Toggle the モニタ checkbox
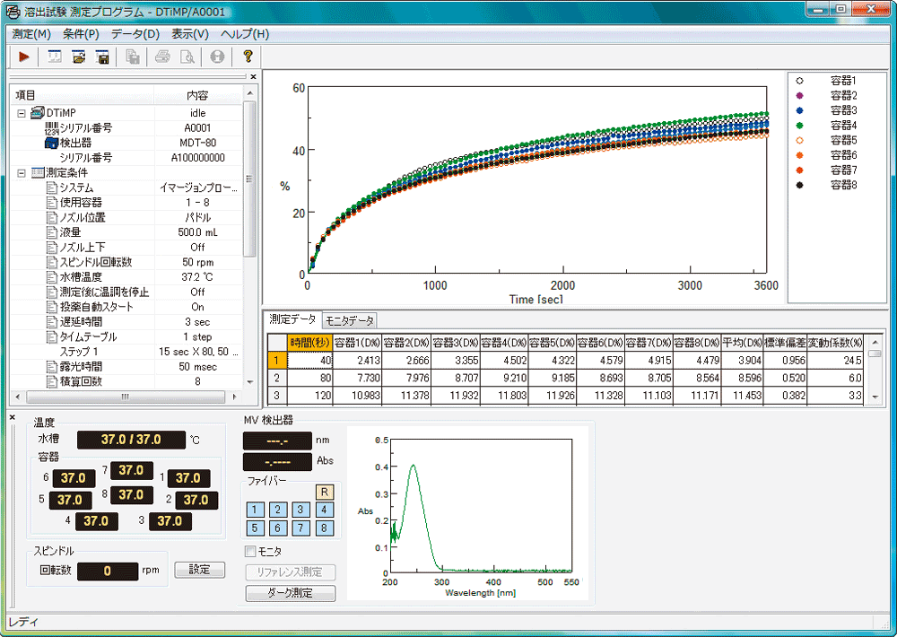Screen dimensions: 897x637 click(250, 551)
